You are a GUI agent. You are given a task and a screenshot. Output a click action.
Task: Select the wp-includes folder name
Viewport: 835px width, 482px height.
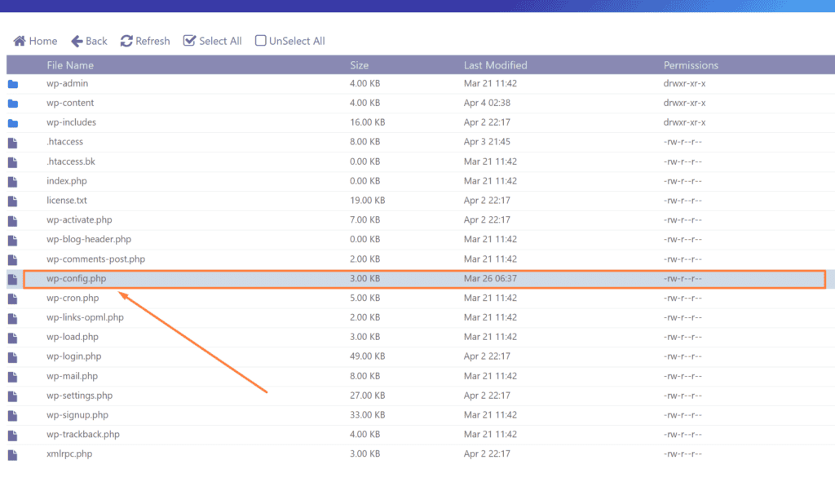72,122
